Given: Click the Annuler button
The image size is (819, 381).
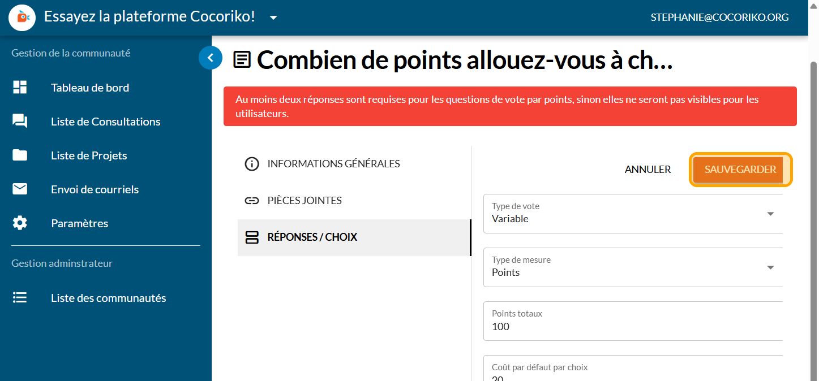Looking at the screenshot, I should (648, 170).
